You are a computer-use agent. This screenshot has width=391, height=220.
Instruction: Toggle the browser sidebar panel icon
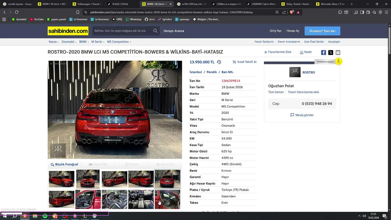coord(362,12)
